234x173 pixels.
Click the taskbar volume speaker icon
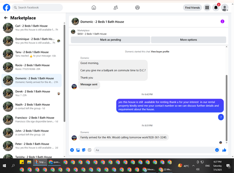pyautogui.click(x=198, y=169)
